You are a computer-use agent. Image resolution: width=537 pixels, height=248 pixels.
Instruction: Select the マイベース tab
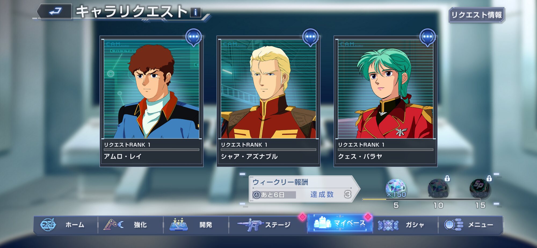tap(340, 223)
